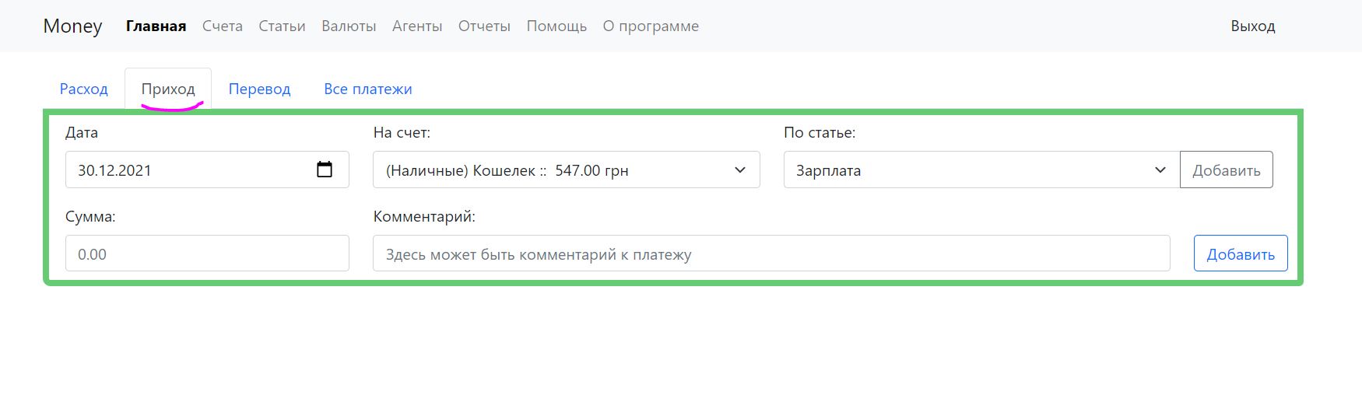Click the Money brand logo

click(x=72, y=26)
